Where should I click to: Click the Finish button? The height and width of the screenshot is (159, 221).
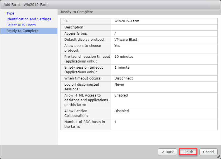point(188,152)
